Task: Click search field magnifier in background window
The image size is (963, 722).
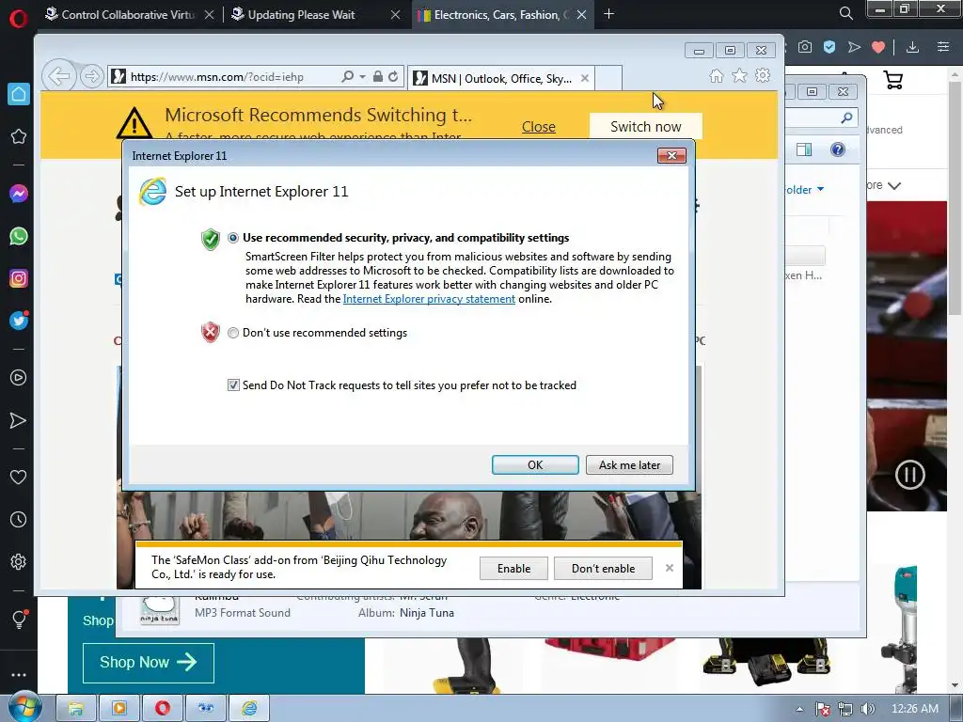Action: [846, 118]
